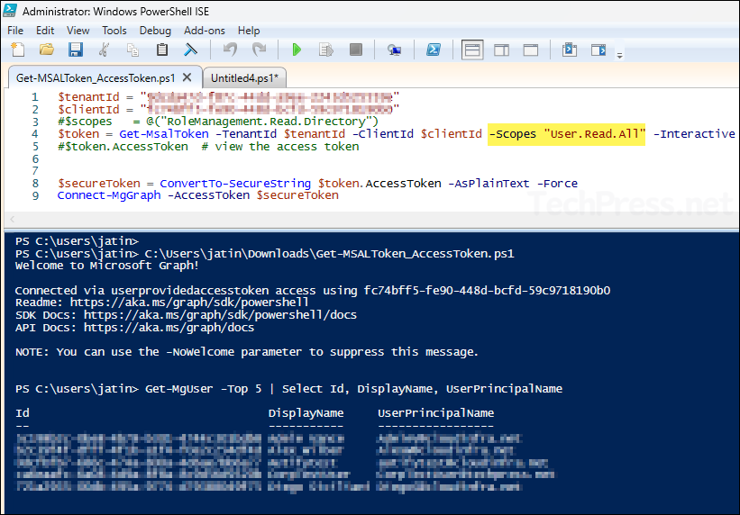The image size is (740, 515).
Task: Run the script with the green play icon
Action: pos(297,50)
